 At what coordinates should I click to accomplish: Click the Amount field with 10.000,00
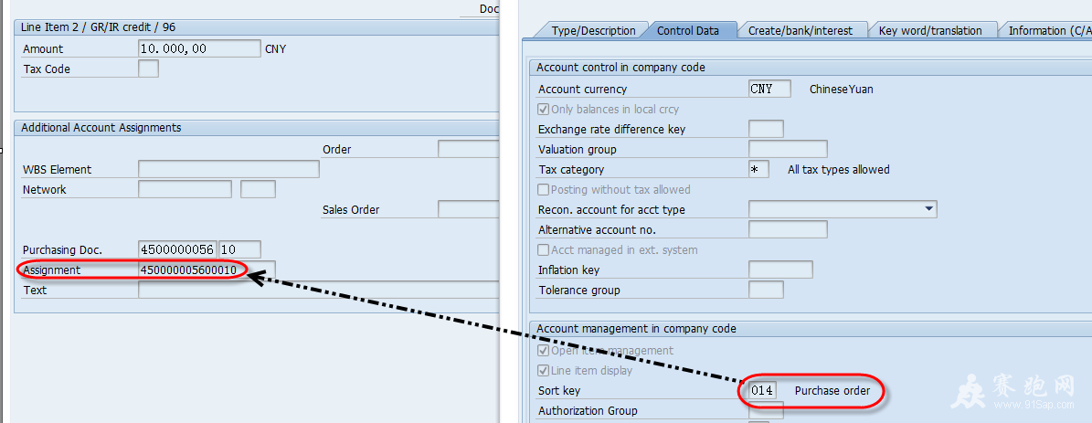[199, 48]
